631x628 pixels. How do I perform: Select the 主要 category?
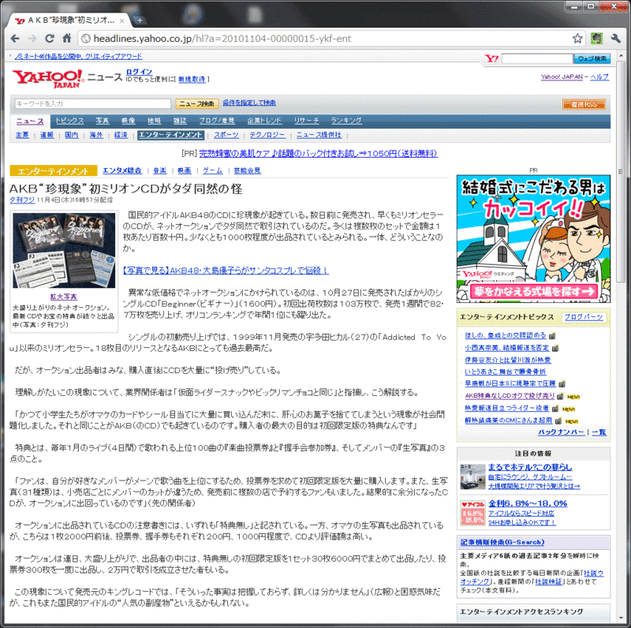pos(22,135)
